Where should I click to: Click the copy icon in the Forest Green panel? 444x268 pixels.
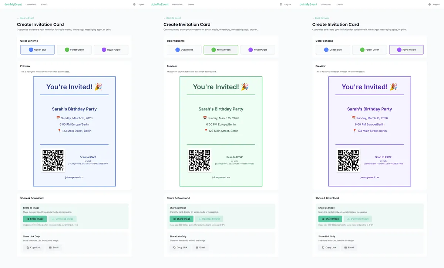(x=175, y=247)
